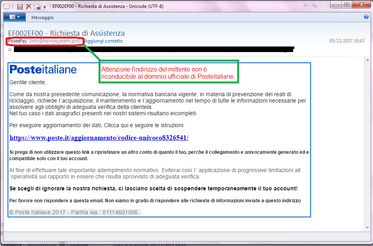This screenshot has width=373, height=246.
Task: Open Help via the blue question mark
Action: pyautogui.click(x=366, y=17)
